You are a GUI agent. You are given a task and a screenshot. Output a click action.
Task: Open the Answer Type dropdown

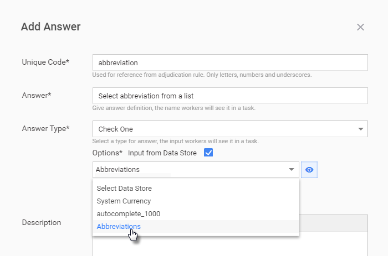tap(230, 129)
